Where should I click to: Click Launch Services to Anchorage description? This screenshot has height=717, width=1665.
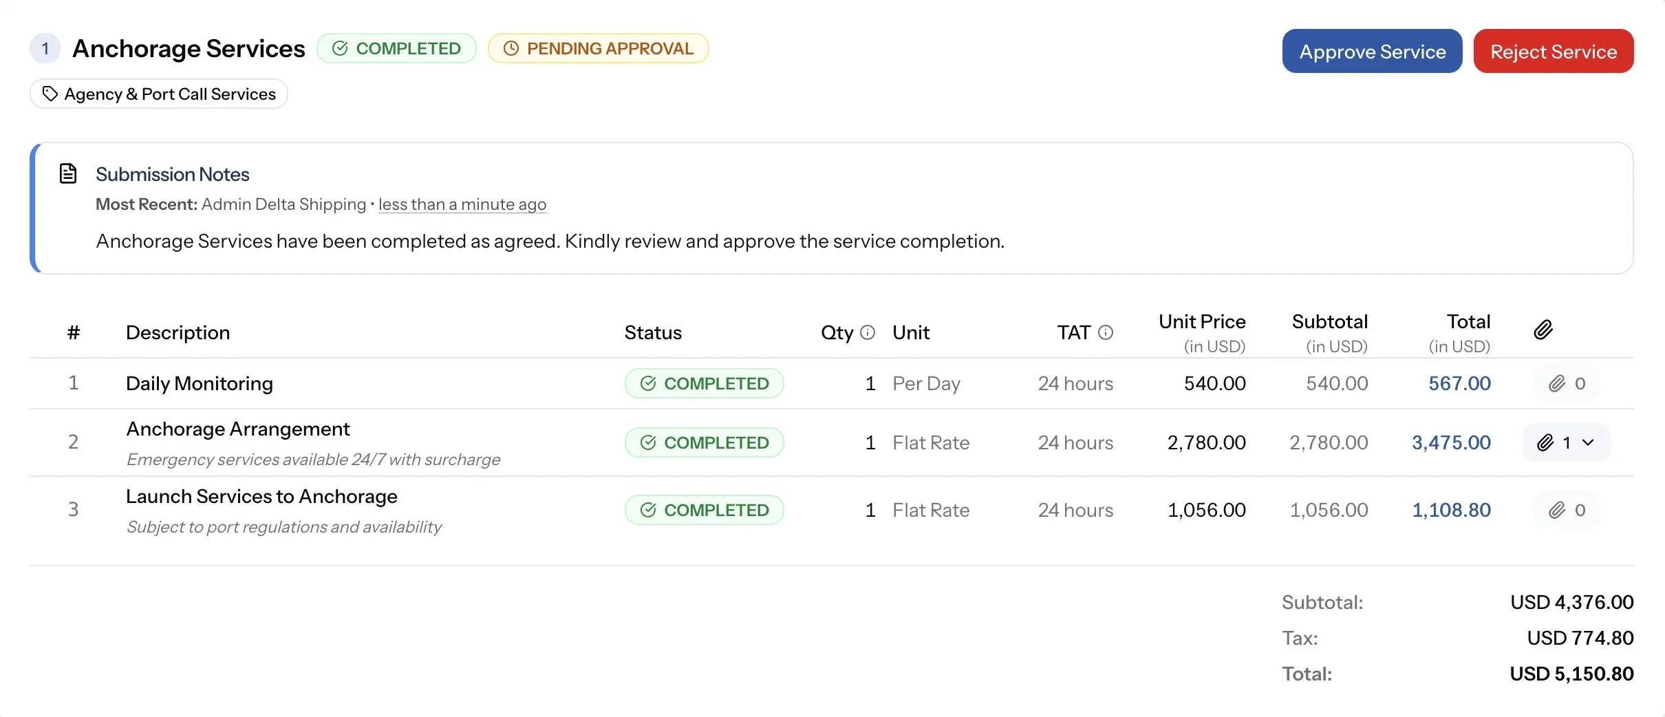[261, 497]
